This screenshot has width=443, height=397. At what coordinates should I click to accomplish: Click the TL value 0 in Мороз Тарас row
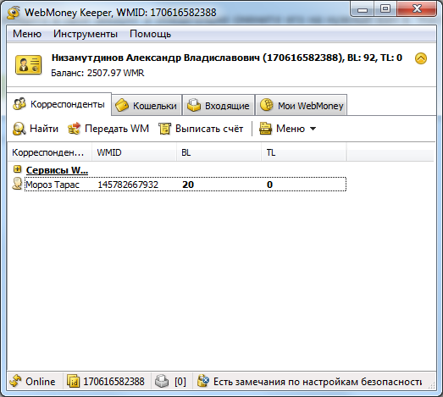[x=270, y=185]
